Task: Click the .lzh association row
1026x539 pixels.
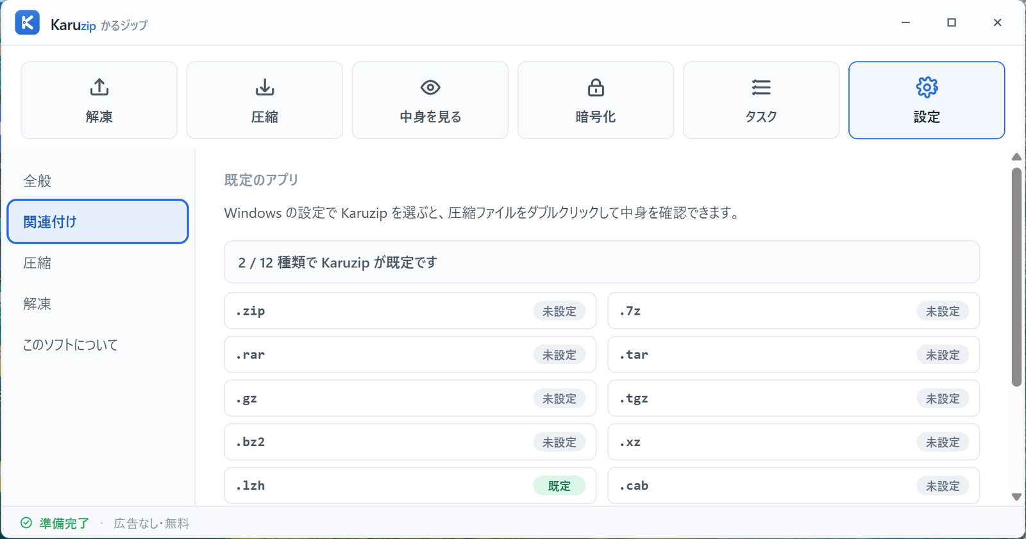Action: click(410, 485)
